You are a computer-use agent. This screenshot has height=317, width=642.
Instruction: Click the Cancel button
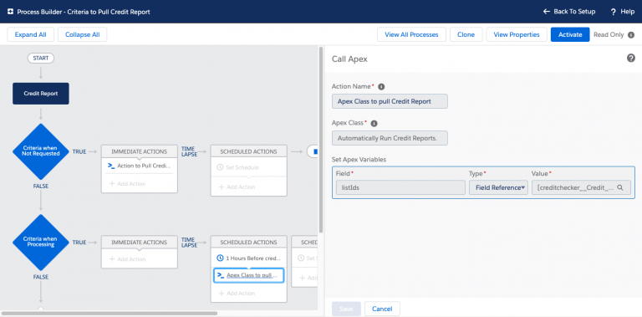[x=382, y=309]
